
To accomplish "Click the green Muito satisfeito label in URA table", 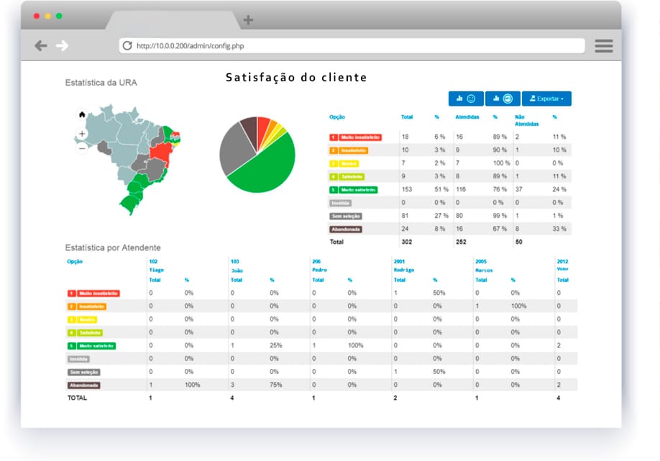I will [x=354, y=190].
